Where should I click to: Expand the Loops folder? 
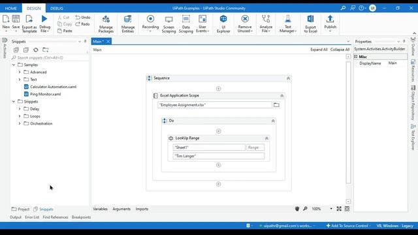click(20, 116)
